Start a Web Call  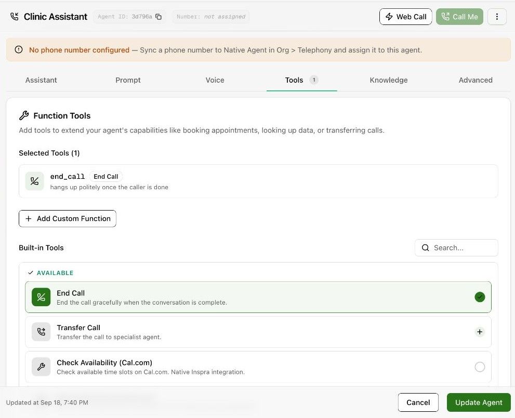[x=406, y=17]
